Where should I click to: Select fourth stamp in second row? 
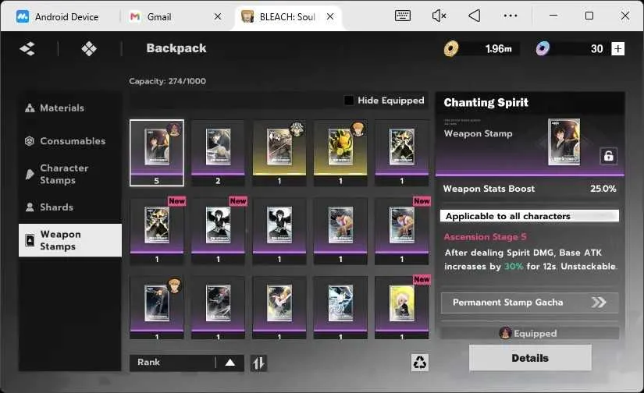(340, 232)
